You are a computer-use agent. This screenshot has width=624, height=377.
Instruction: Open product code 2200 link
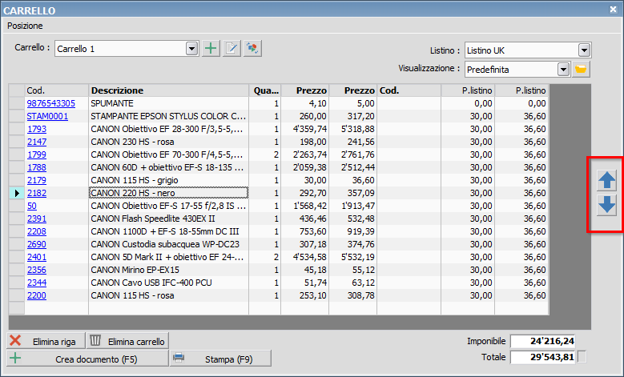(37, 295)
